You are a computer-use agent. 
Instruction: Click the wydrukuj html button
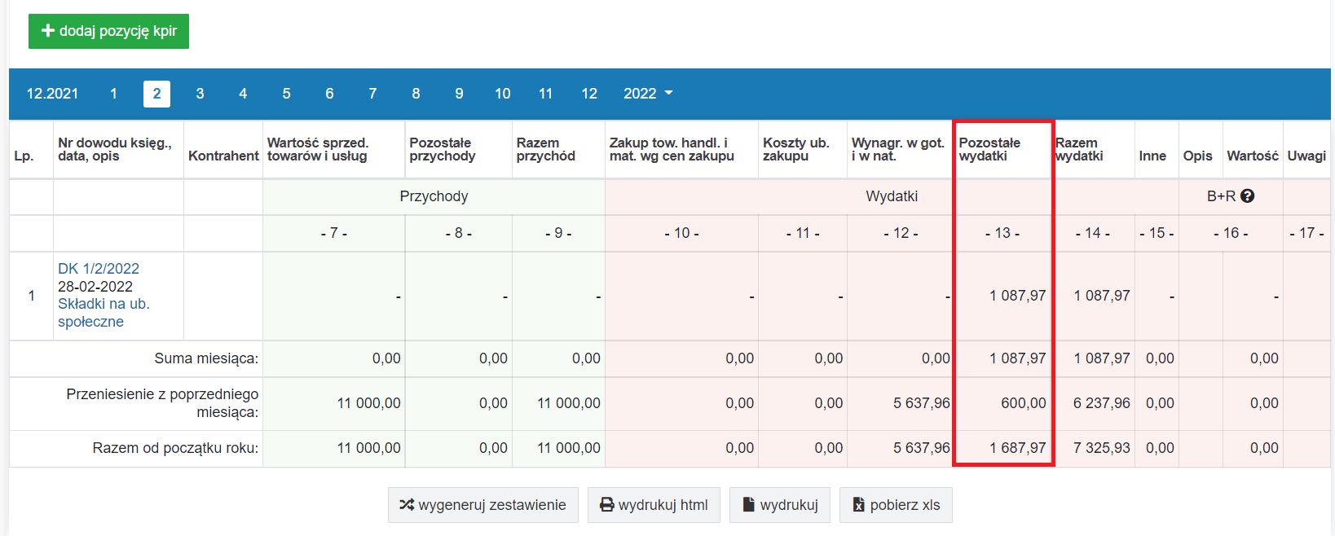tap(654, 505)
